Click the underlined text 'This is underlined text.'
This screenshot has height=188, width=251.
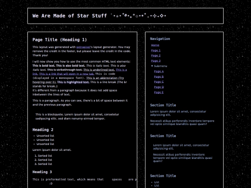(x=99, y=70)
